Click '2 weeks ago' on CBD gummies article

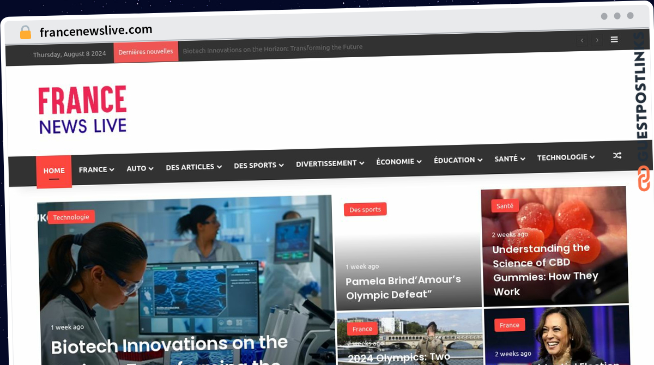(510, 235)
